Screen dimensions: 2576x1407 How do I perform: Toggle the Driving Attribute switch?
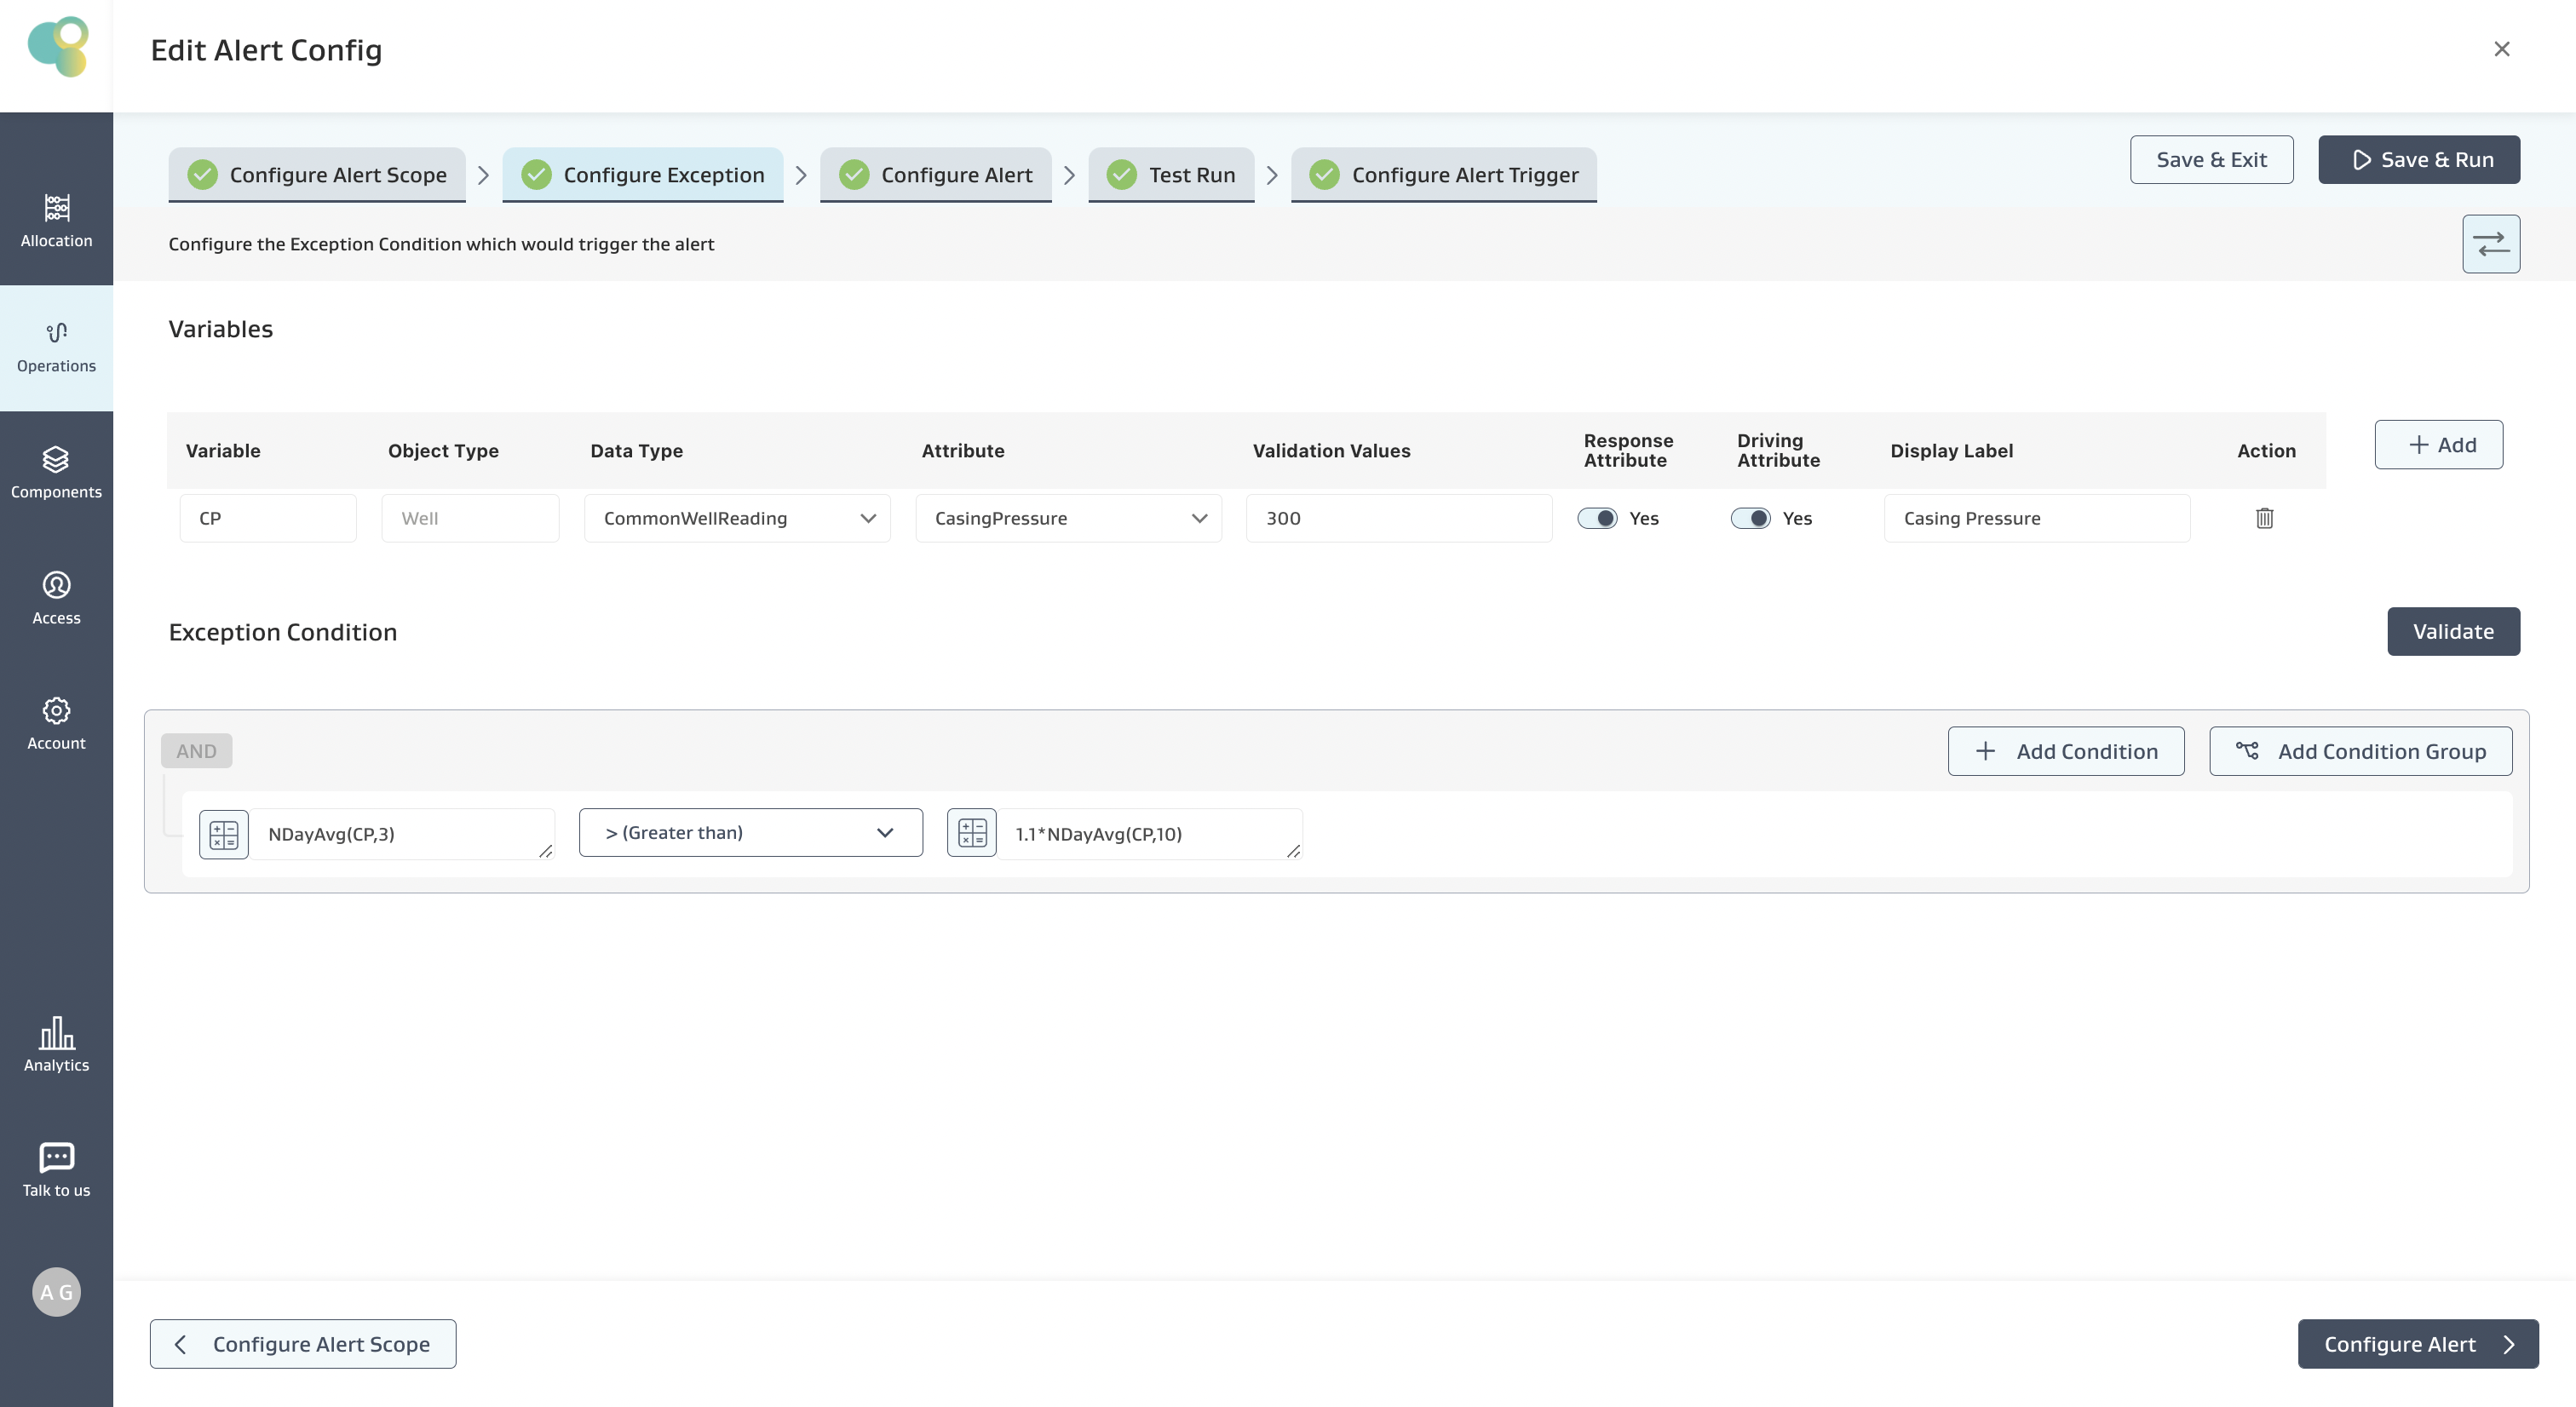1750,518
